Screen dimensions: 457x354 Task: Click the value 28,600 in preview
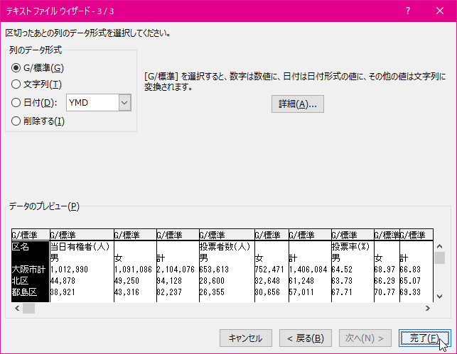tap(212, 281)
